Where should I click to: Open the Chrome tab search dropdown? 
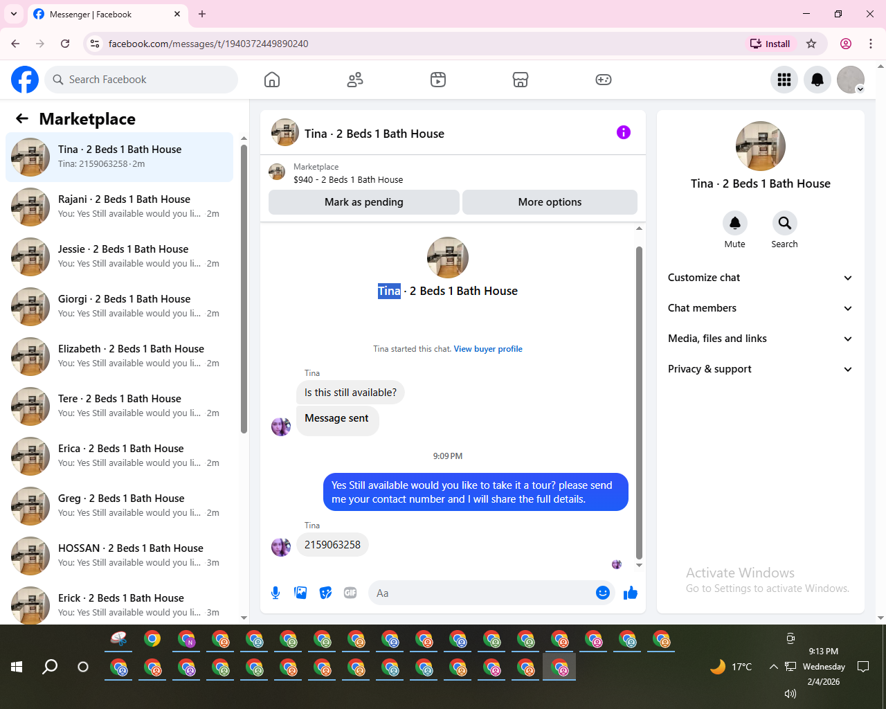pyautogui.click(x=14, y=14)
